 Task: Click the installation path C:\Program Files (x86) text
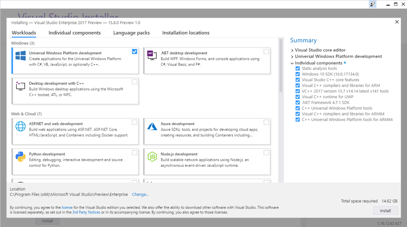pyautogui.click(x=69, y=194)
